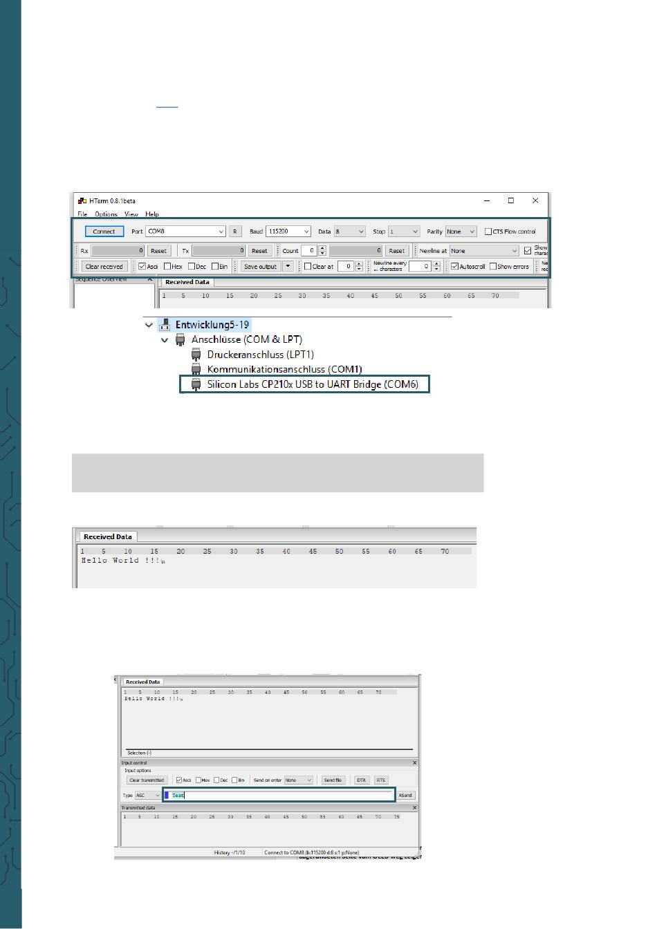Click the Connect button
The width and height of the screenshot is (657, 929).
tap(104, 232)
